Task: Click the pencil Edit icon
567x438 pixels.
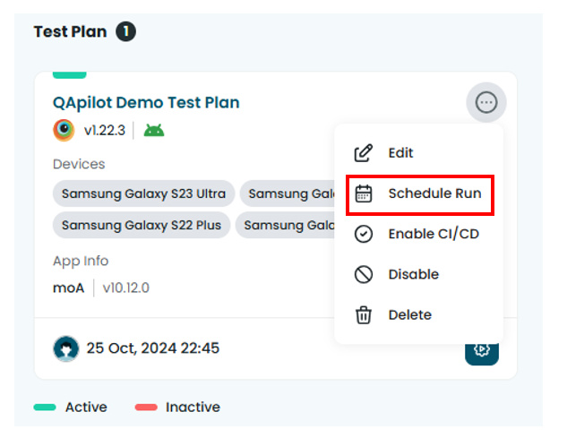Action: [363, 153]
